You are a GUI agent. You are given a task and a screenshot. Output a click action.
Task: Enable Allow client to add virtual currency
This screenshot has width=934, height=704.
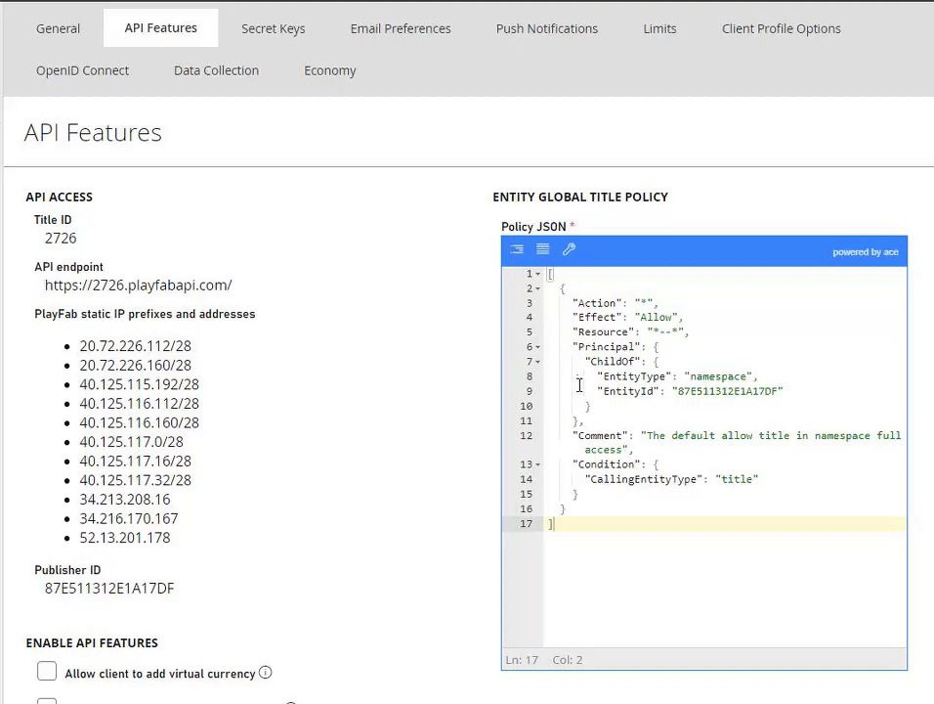click(47, 672)
